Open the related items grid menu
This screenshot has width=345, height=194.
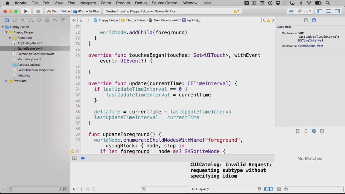point(73,20)
